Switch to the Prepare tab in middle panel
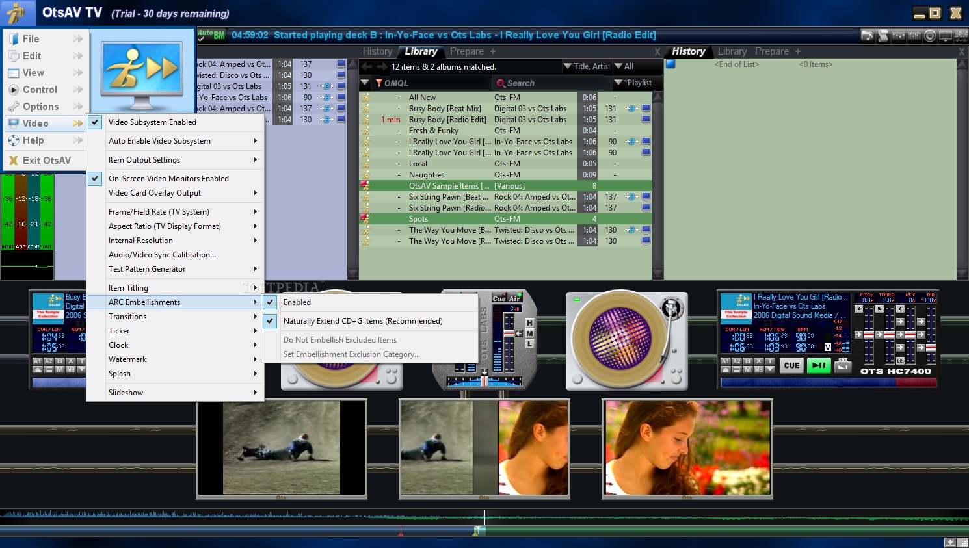The height and width of the screenshot is (548, 969). 467,51
